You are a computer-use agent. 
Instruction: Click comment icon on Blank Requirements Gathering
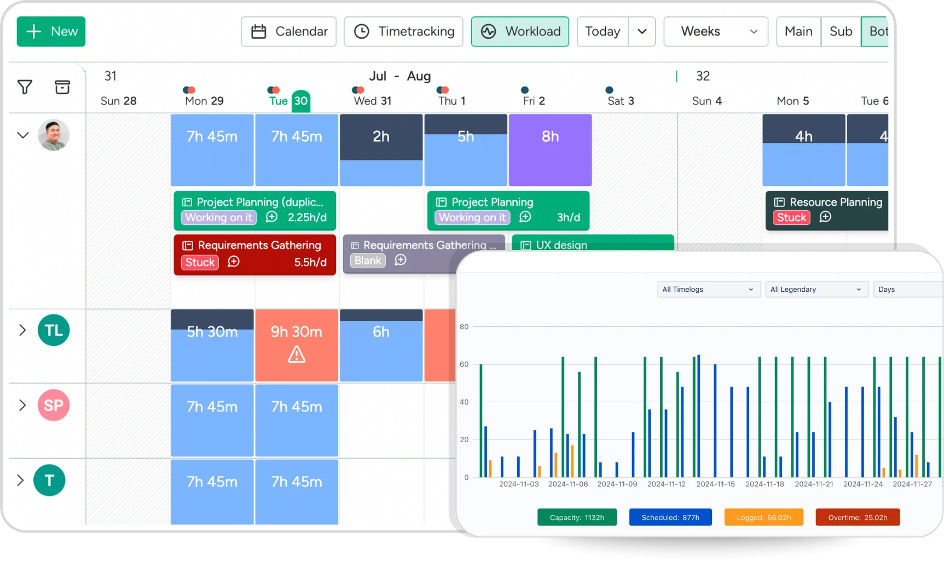[x=401, y=260]
